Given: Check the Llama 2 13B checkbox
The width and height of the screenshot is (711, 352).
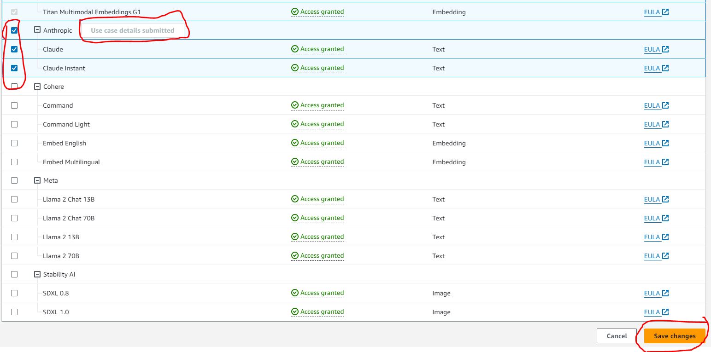Looking at the screenshot, I should click(14, 237).
